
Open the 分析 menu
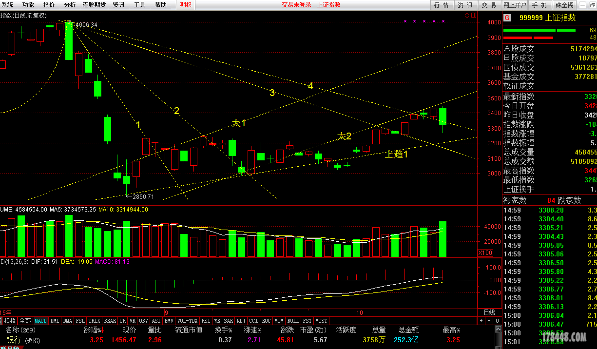click(x=70, y=5)
